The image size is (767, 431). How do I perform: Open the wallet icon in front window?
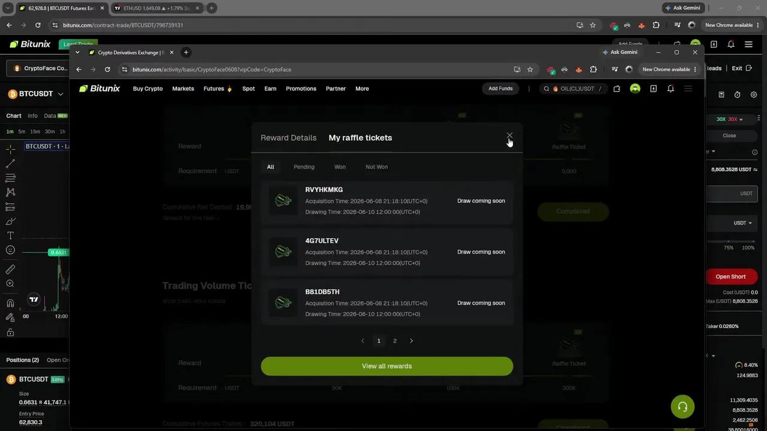point(617,89)
